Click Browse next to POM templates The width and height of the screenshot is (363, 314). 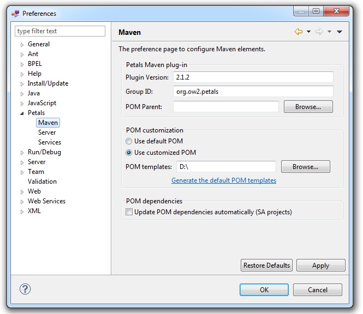305,167
